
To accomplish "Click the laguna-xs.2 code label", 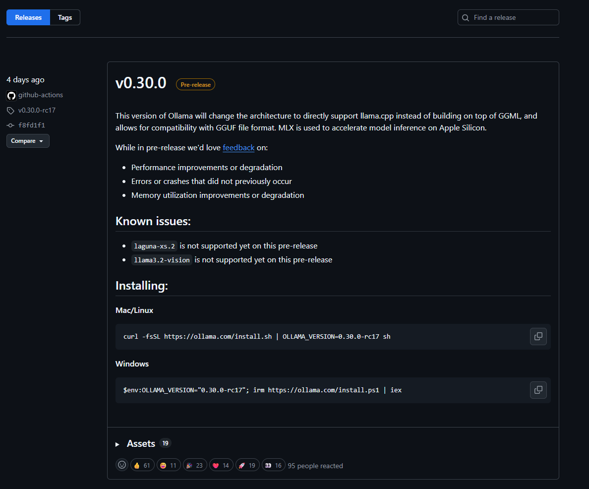I will tap(154, 246).
